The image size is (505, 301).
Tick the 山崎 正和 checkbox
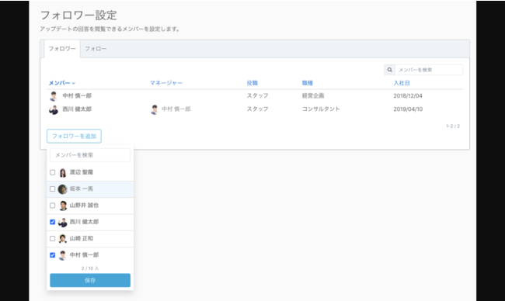coord(53,238)
